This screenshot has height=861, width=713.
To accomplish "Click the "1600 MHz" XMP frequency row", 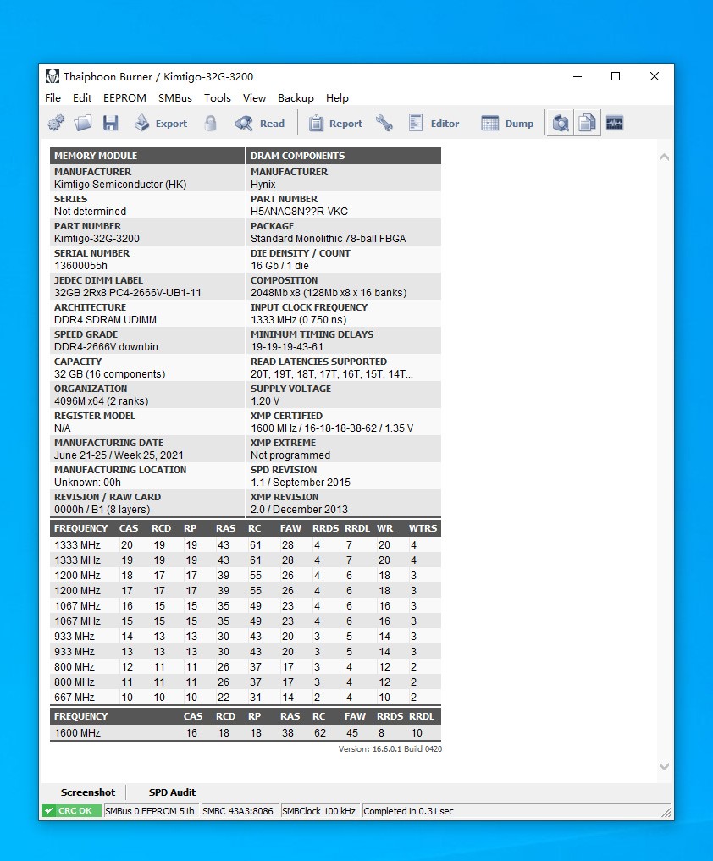I will point(246,733).
